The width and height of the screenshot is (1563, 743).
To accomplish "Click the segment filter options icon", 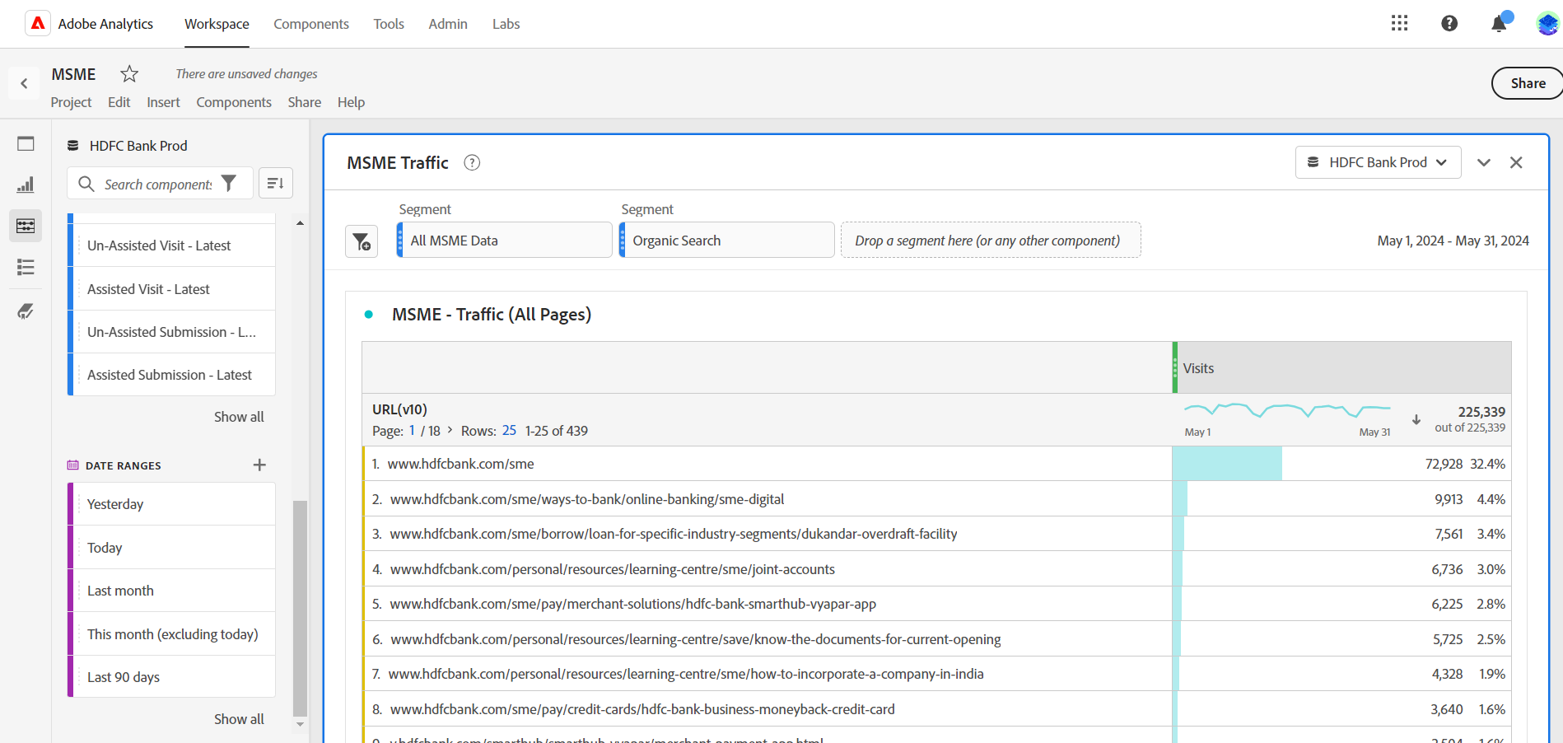I will point(362,241).
